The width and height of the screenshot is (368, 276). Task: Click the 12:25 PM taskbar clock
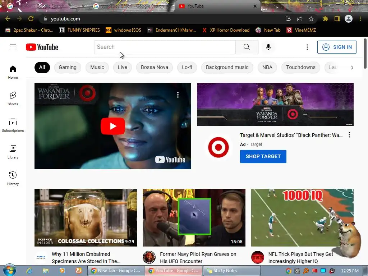point(350,271)
